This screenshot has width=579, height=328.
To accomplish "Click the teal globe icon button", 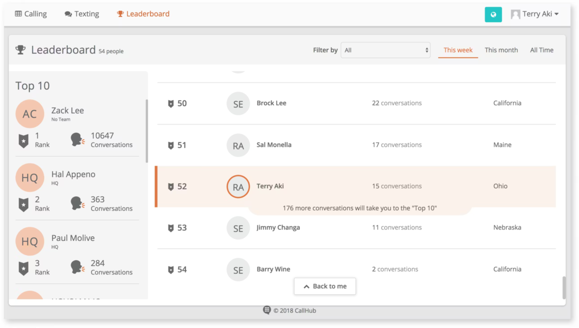I will click(x=493, y=15).
